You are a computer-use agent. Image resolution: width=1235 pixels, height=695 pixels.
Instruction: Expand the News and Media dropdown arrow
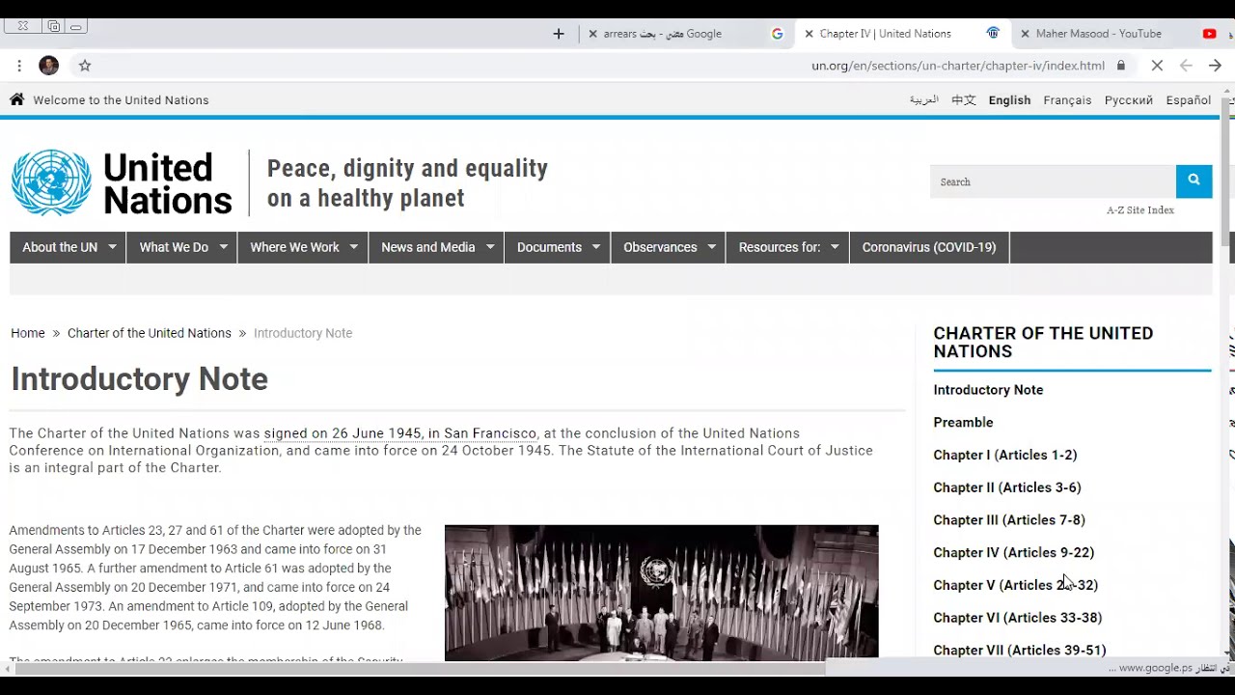(489, 247)
